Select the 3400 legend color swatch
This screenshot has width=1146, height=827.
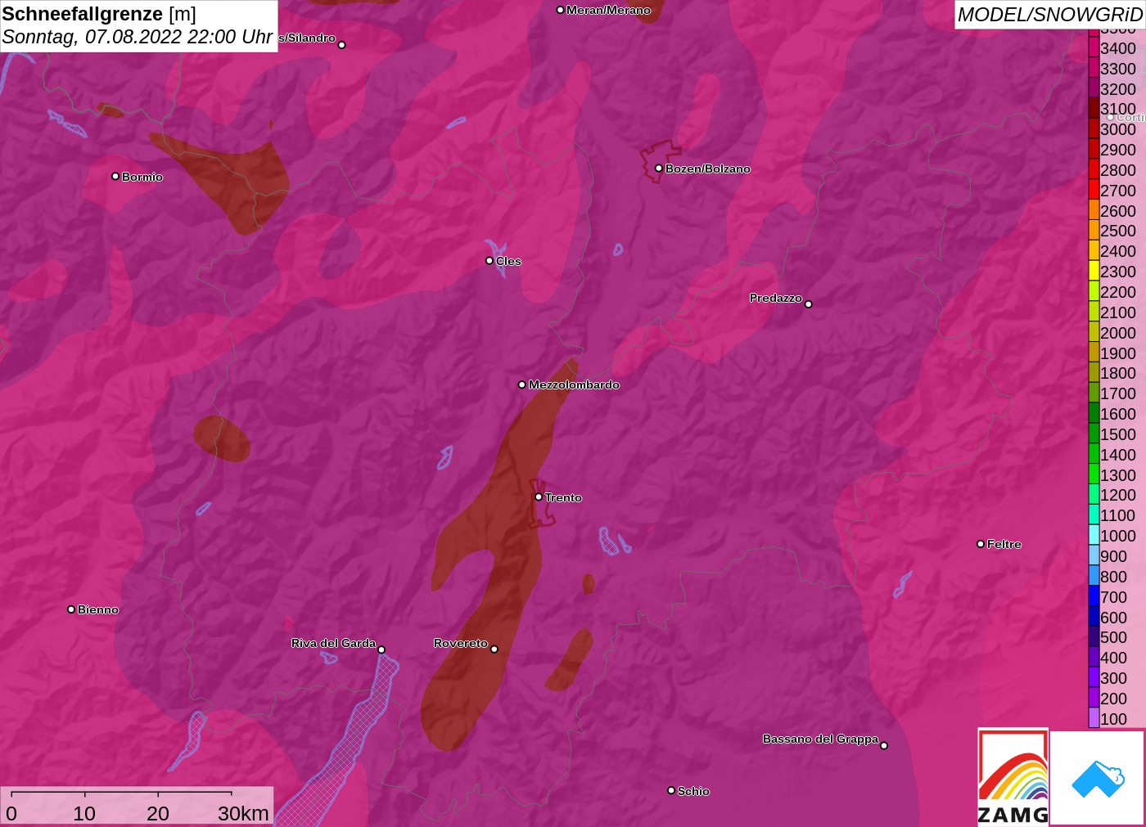[1094, 47]
